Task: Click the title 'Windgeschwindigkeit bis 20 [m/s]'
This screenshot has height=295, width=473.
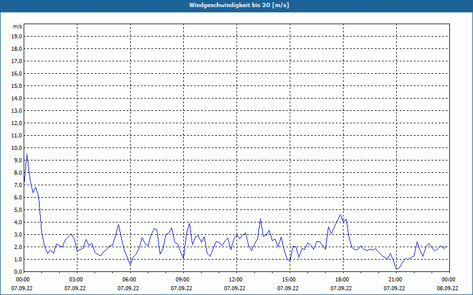Action: coord(239,5)
